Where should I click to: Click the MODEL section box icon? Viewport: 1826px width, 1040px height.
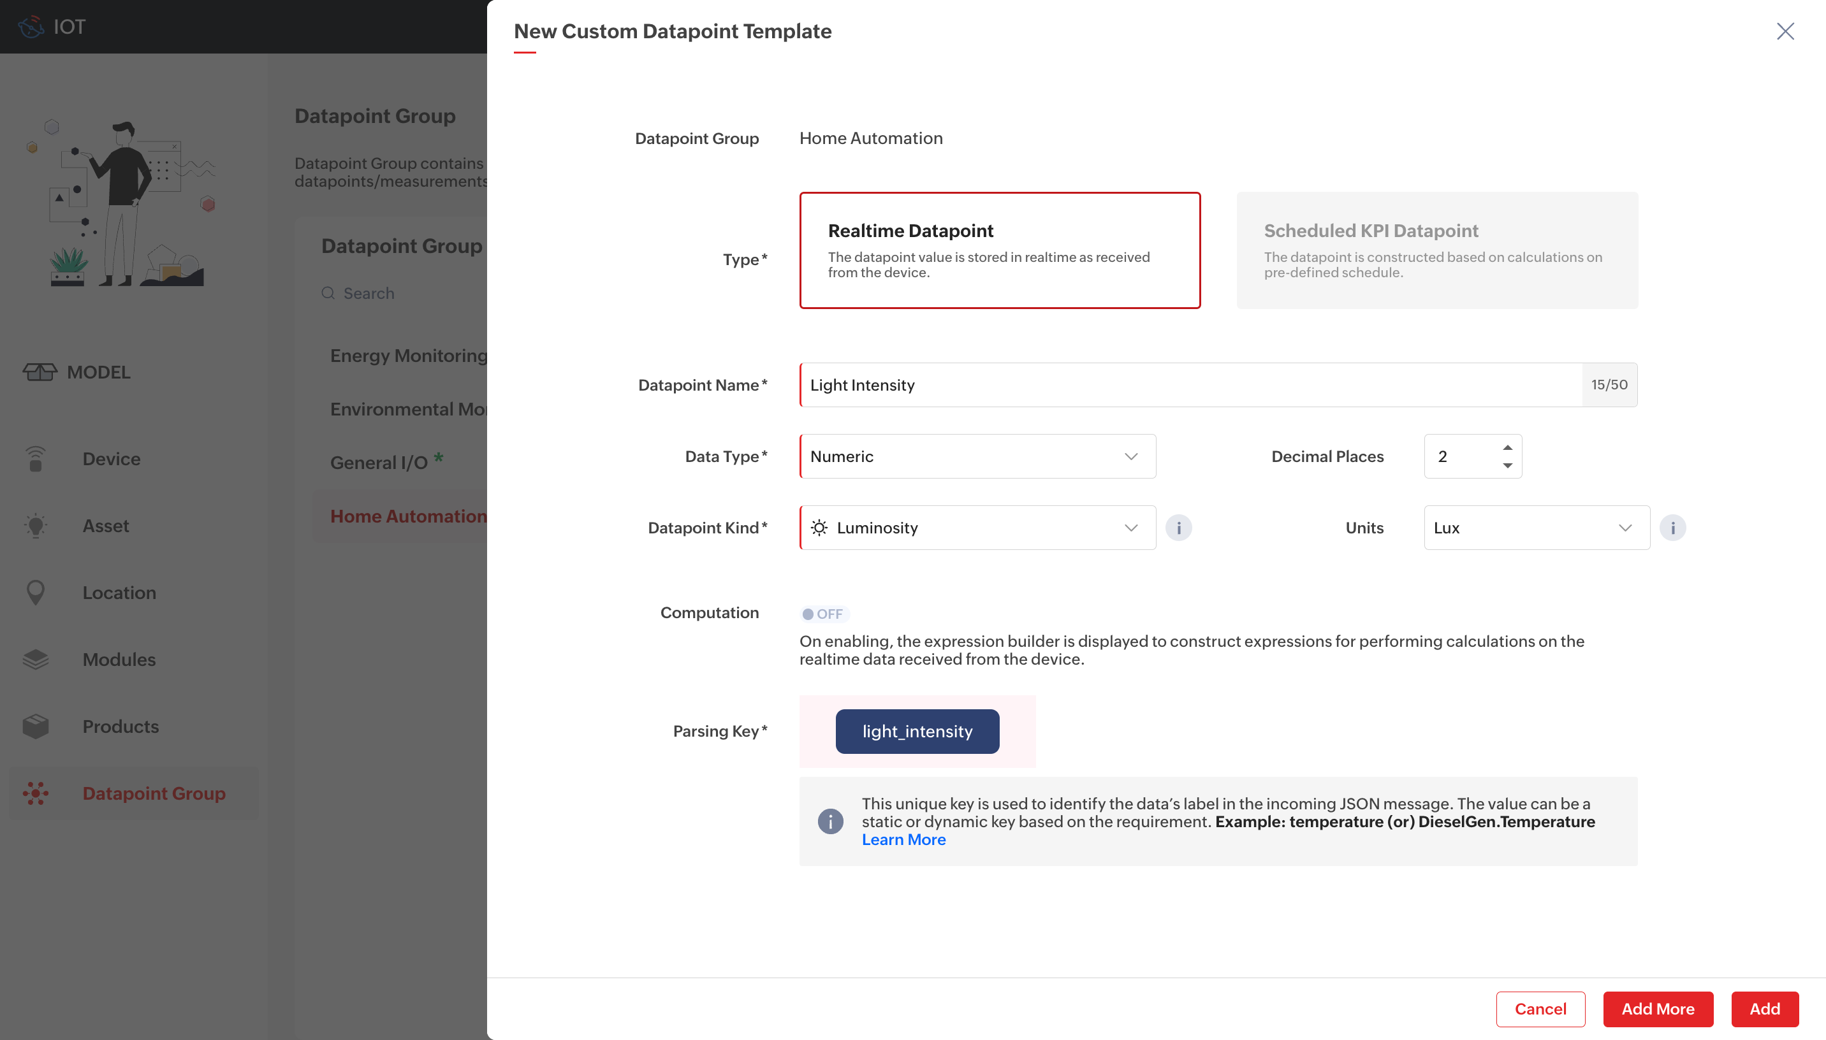click(40, 372)
